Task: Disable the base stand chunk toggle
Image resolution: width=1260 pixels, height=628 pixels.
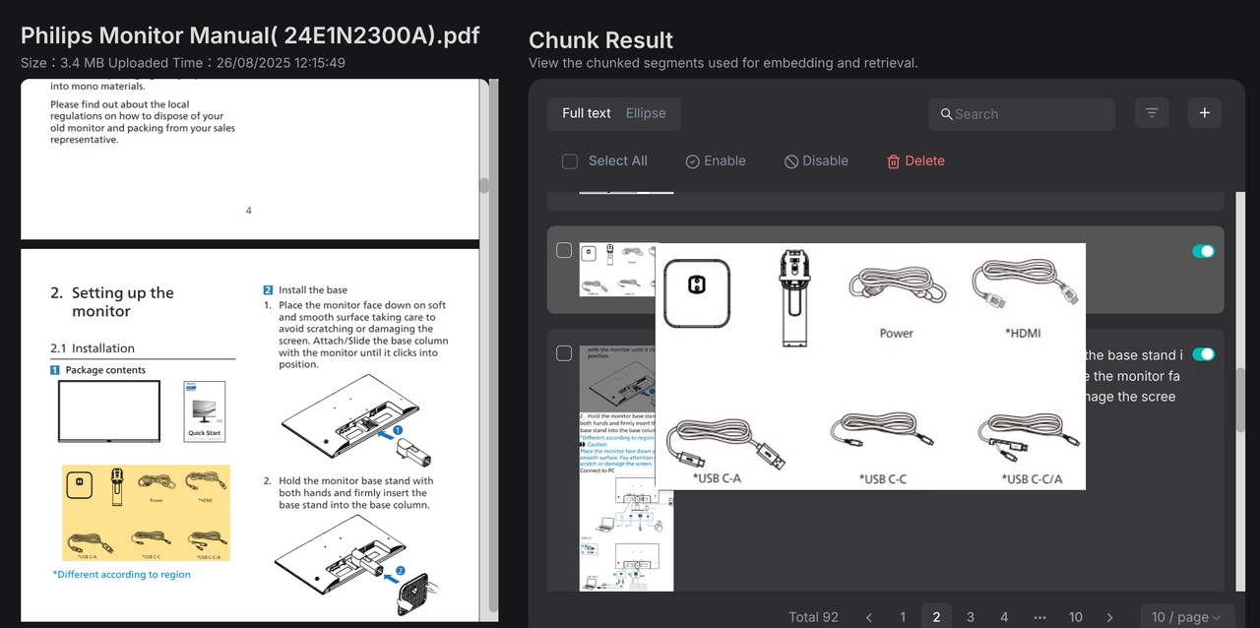Action: 1203,354
